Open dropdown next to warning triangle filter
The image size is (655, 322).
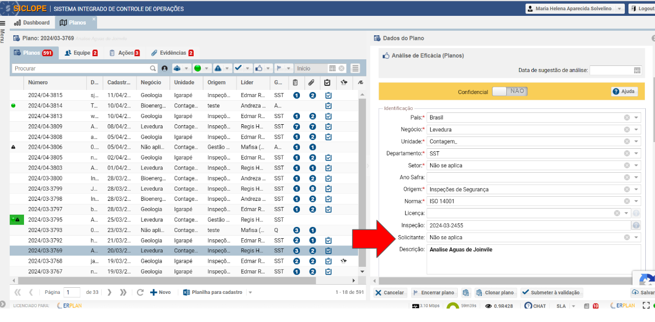(227, 68)
